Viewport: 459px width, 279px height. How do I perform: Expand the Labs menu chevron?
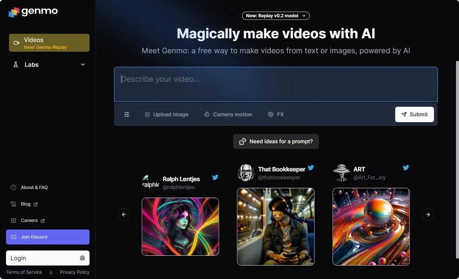click(x=83, y=64)
